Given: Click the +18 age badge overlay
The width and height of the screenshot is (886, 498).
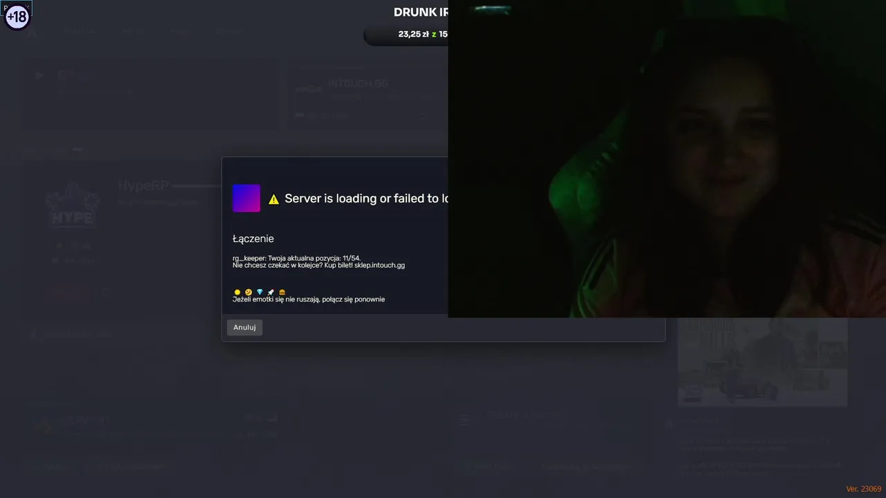Looking at the screenshot, I should (x=17, y=16).
